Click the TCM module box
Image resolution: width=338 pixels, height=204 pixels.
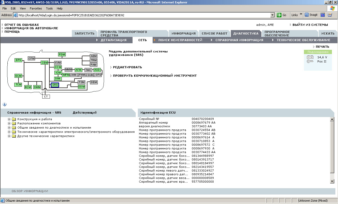click(x=18, y=85)
